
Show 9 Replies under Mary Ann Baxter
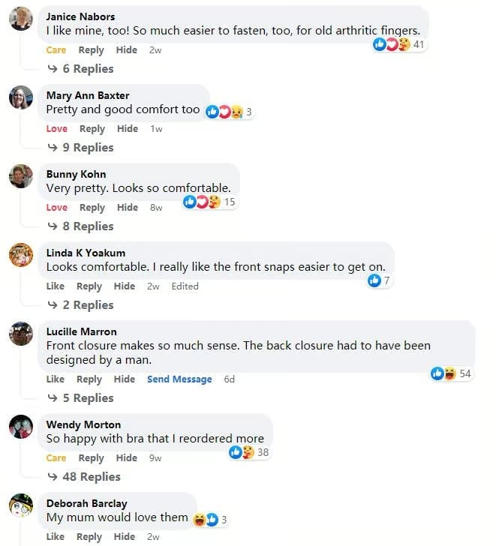[x=81, y=148]
